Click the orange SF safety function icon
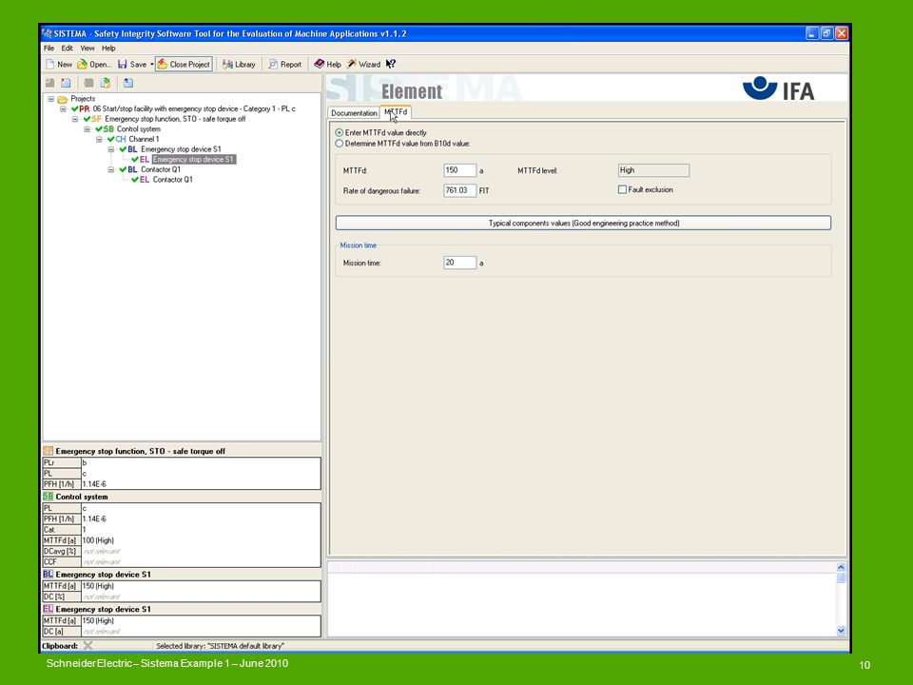 (x=97, y=119)
